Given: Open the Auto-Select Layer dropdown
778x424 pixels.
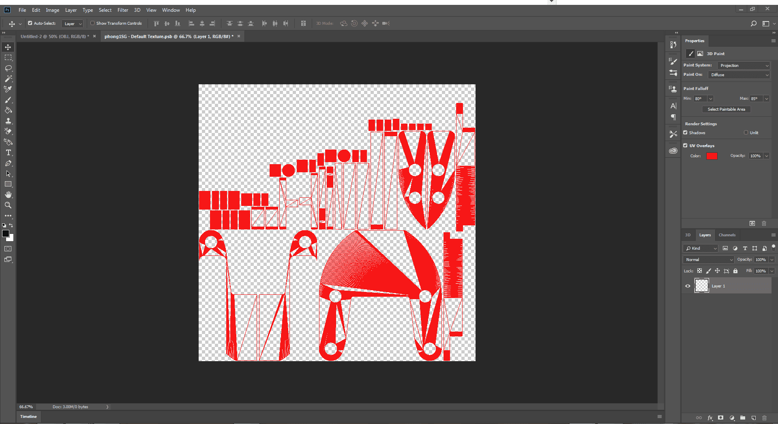Looking at the screenshot, I should point(72,24).
